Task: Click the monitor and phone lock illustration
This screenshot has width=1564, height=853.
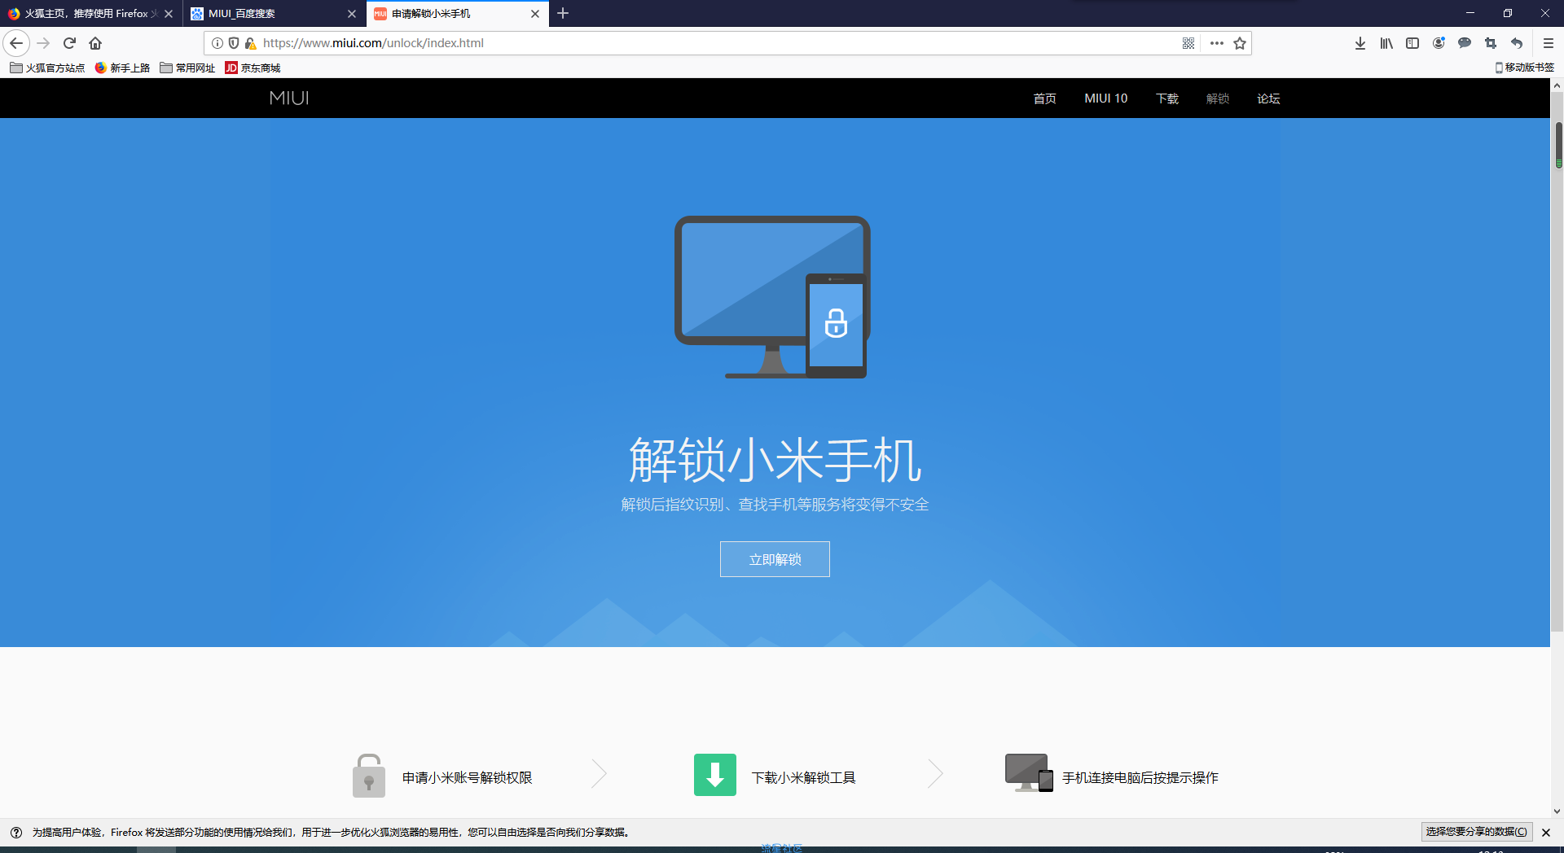Action: (772, 297)
